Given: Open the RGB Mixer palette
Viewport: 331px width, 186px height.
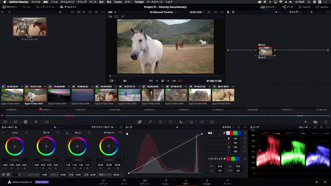Looking at the screenshot, I should click(x=36, y=122).
